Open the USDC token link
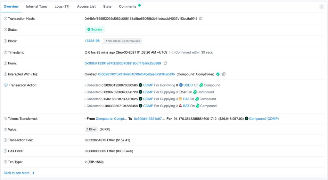This screenshot has height=180, width=328. (188, 85)
